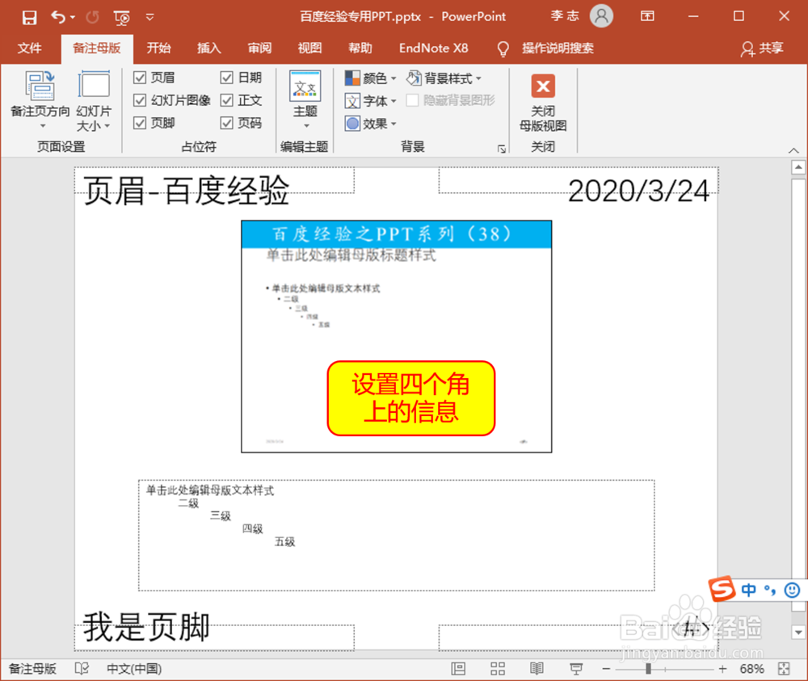Click the user account avatar
This screenshot has height=681, width=808.
[601, 16]
